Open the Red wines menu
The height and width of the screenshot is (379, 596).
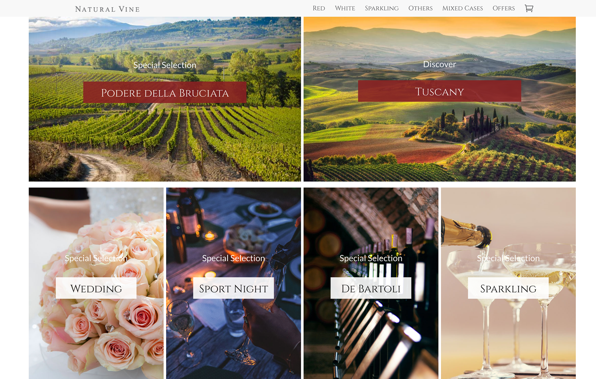point(318,8)
